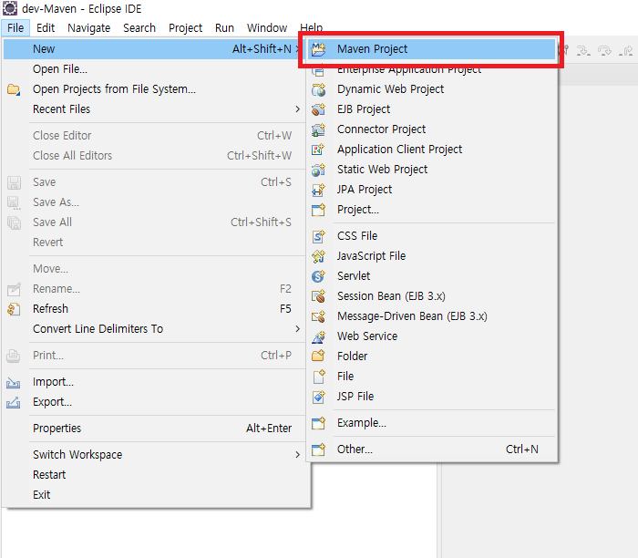Open Properties from the File menu
638x558 pixels.
click(154, 429)
